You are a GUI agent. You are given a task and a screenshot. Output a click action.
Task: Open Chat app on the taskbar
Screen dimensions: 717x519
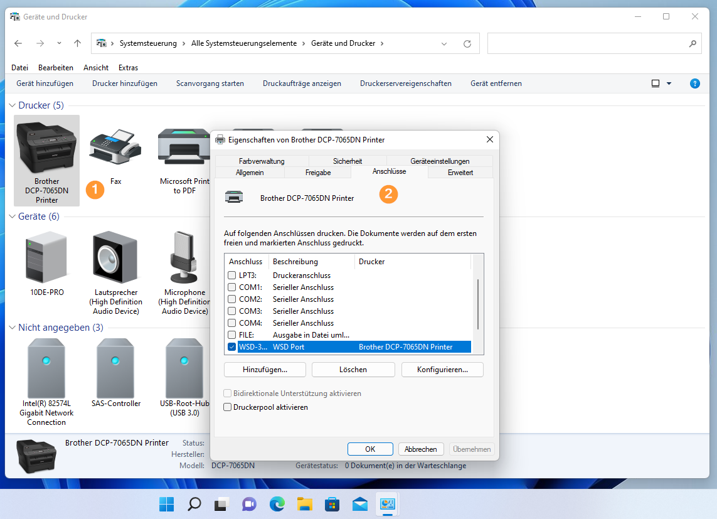(x=249, y=505)
